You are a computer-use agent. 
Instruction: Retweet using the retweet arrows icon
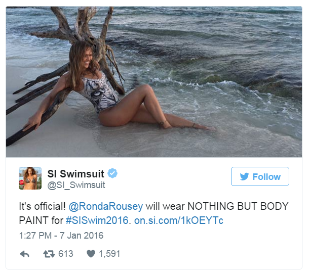click(x=49, y=254)
